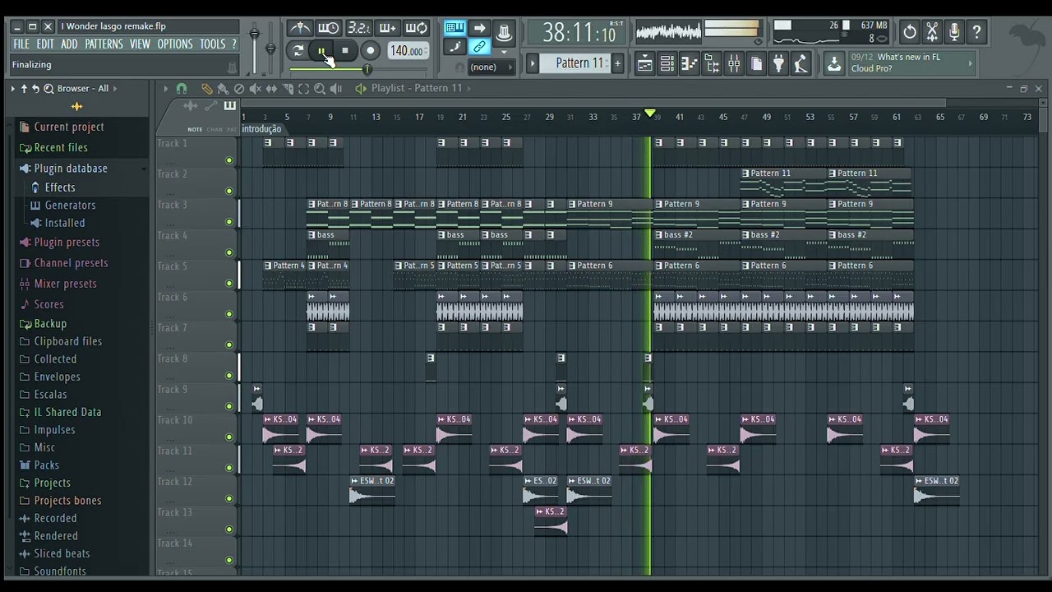
Task: Select the paint brush tool in Playlist
Action: tap(222, 89)
